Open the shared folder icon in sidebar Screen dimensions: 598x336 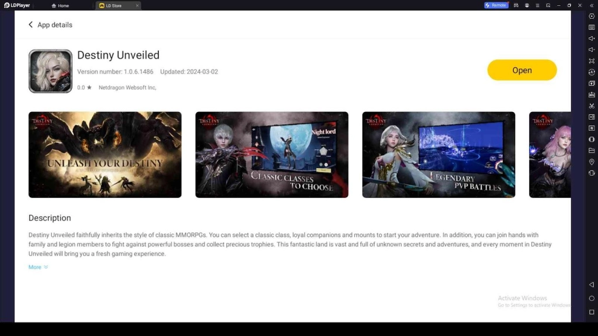(592, 150)
